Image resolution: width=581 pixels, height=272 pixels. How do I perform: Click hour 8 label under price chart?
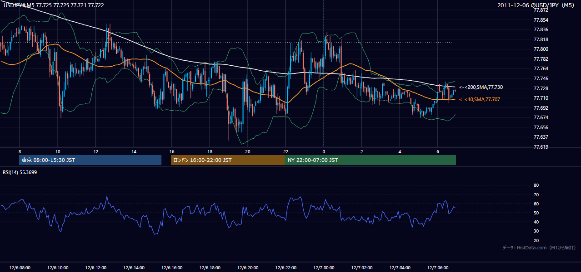pos(20,151)
